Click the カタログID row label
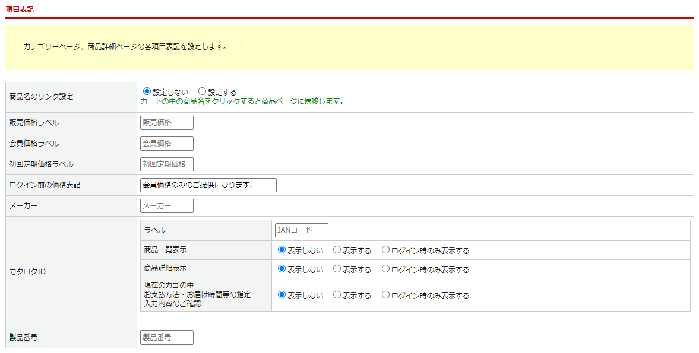Image resolution: width=699 pixels, height=353 pixels. pyautogui.click(x=27, y=272)
